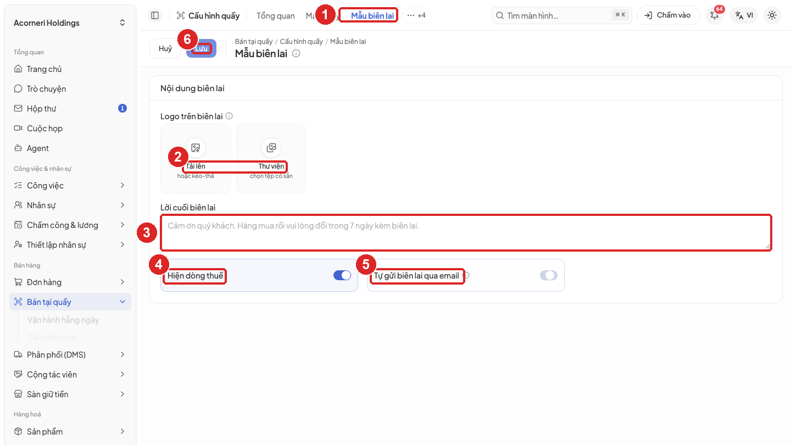The width and height of the screenshot is (791, 445).
Task: Expand the Sản phẩm menu
Action: pyautogui.click(x=70, y=432)
